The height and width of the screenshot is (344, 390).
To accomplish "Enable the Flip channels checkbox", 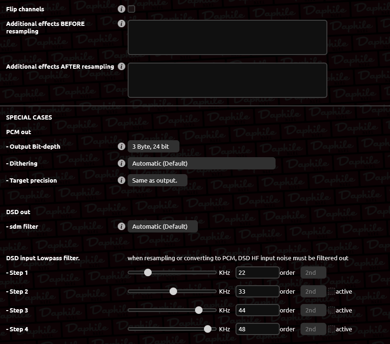I will click(131, 9).
